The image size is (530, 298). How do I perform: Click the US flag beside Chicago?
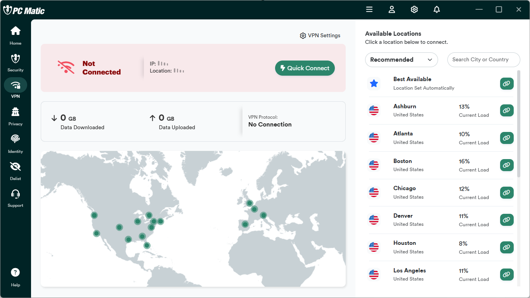374,192
